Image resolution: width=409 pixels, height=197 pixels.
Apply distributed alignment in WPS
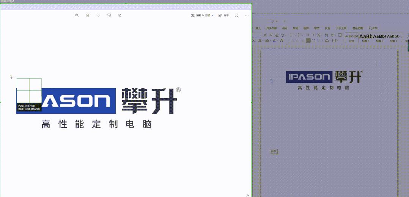(313, 40)
